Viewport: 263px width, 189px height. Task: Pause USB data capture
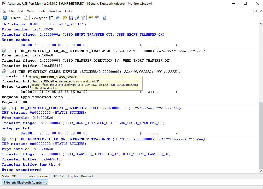point(5,17)
